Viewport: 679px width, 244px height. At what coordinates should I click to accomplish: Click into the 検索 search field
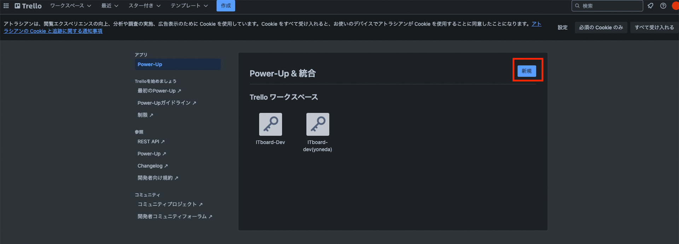(610, 6)
